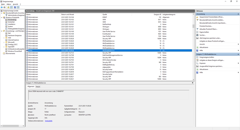The height and width of the screenshot is (130, 240).
Task: Toggle the action pane toolbar icon
Action: tap(18, 7)
